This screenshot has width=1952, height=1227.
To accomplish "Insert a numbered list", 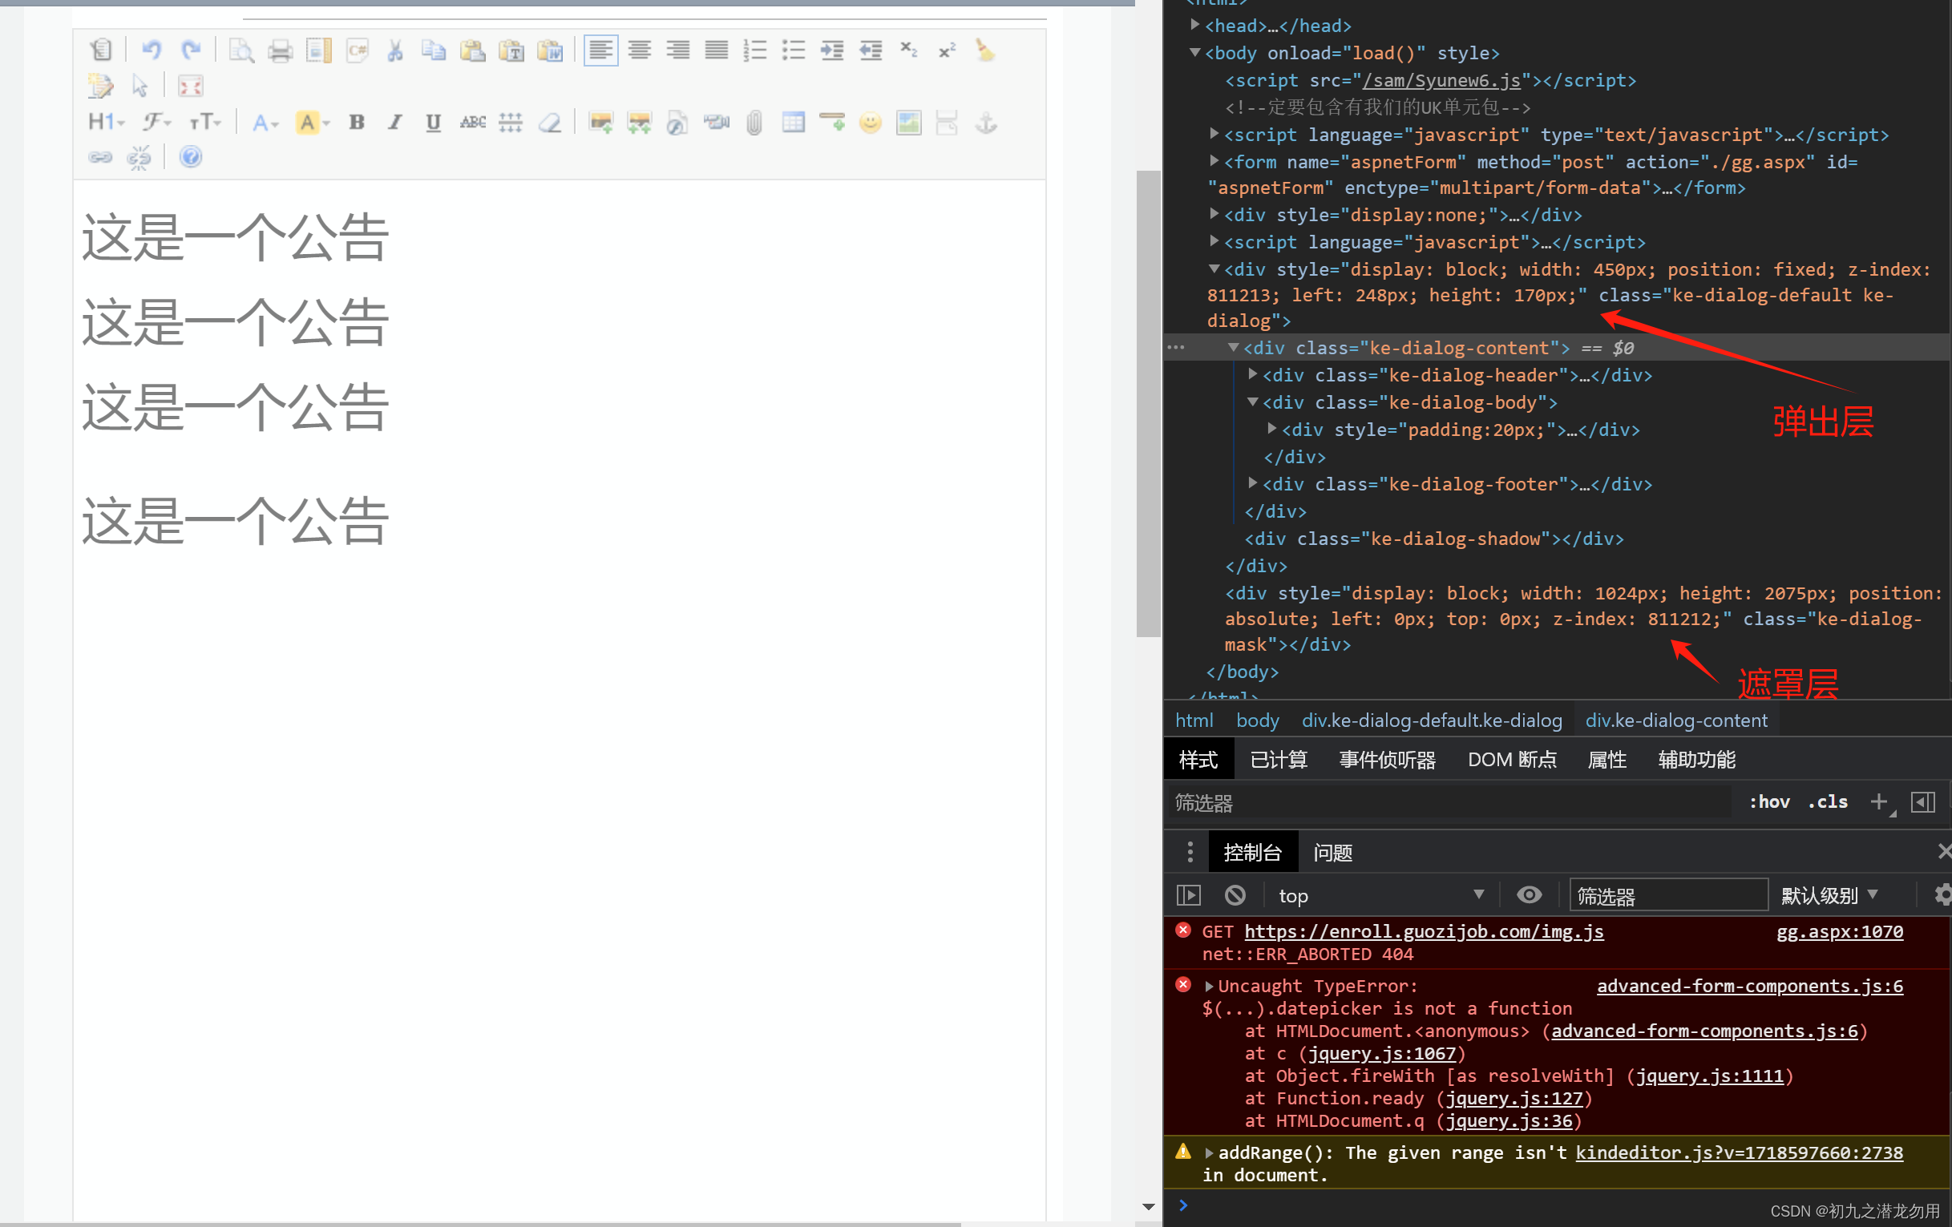I will (x=754, y=50).
